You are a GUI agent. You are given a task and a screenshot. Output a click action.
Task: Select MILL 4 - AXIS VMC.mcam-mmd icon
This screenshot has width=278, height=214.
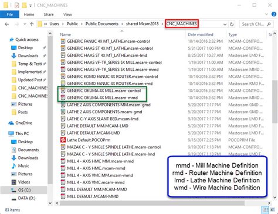pyautogui.click(x=63, y=182)
